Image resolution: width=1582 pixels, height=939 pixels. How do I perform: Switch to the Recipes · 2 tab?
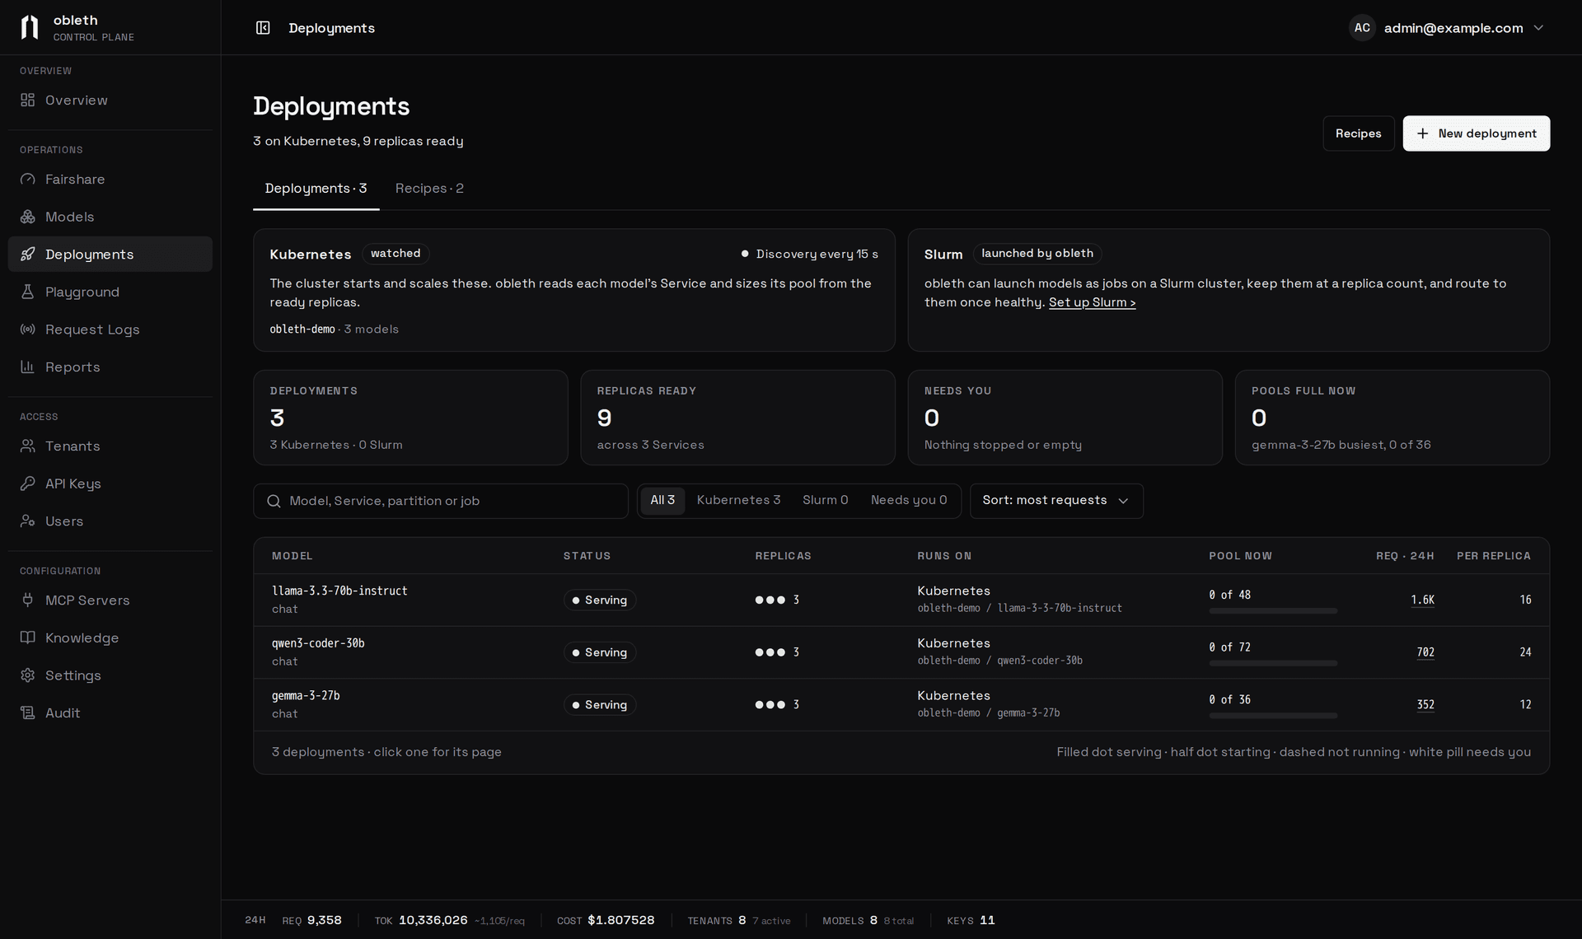[x=429, y=189]
